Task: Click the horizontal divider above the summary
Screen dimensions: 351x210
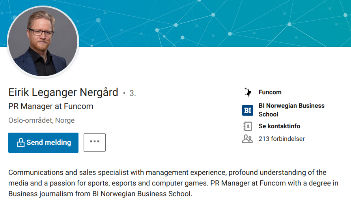Action: [x=177, y=160]
